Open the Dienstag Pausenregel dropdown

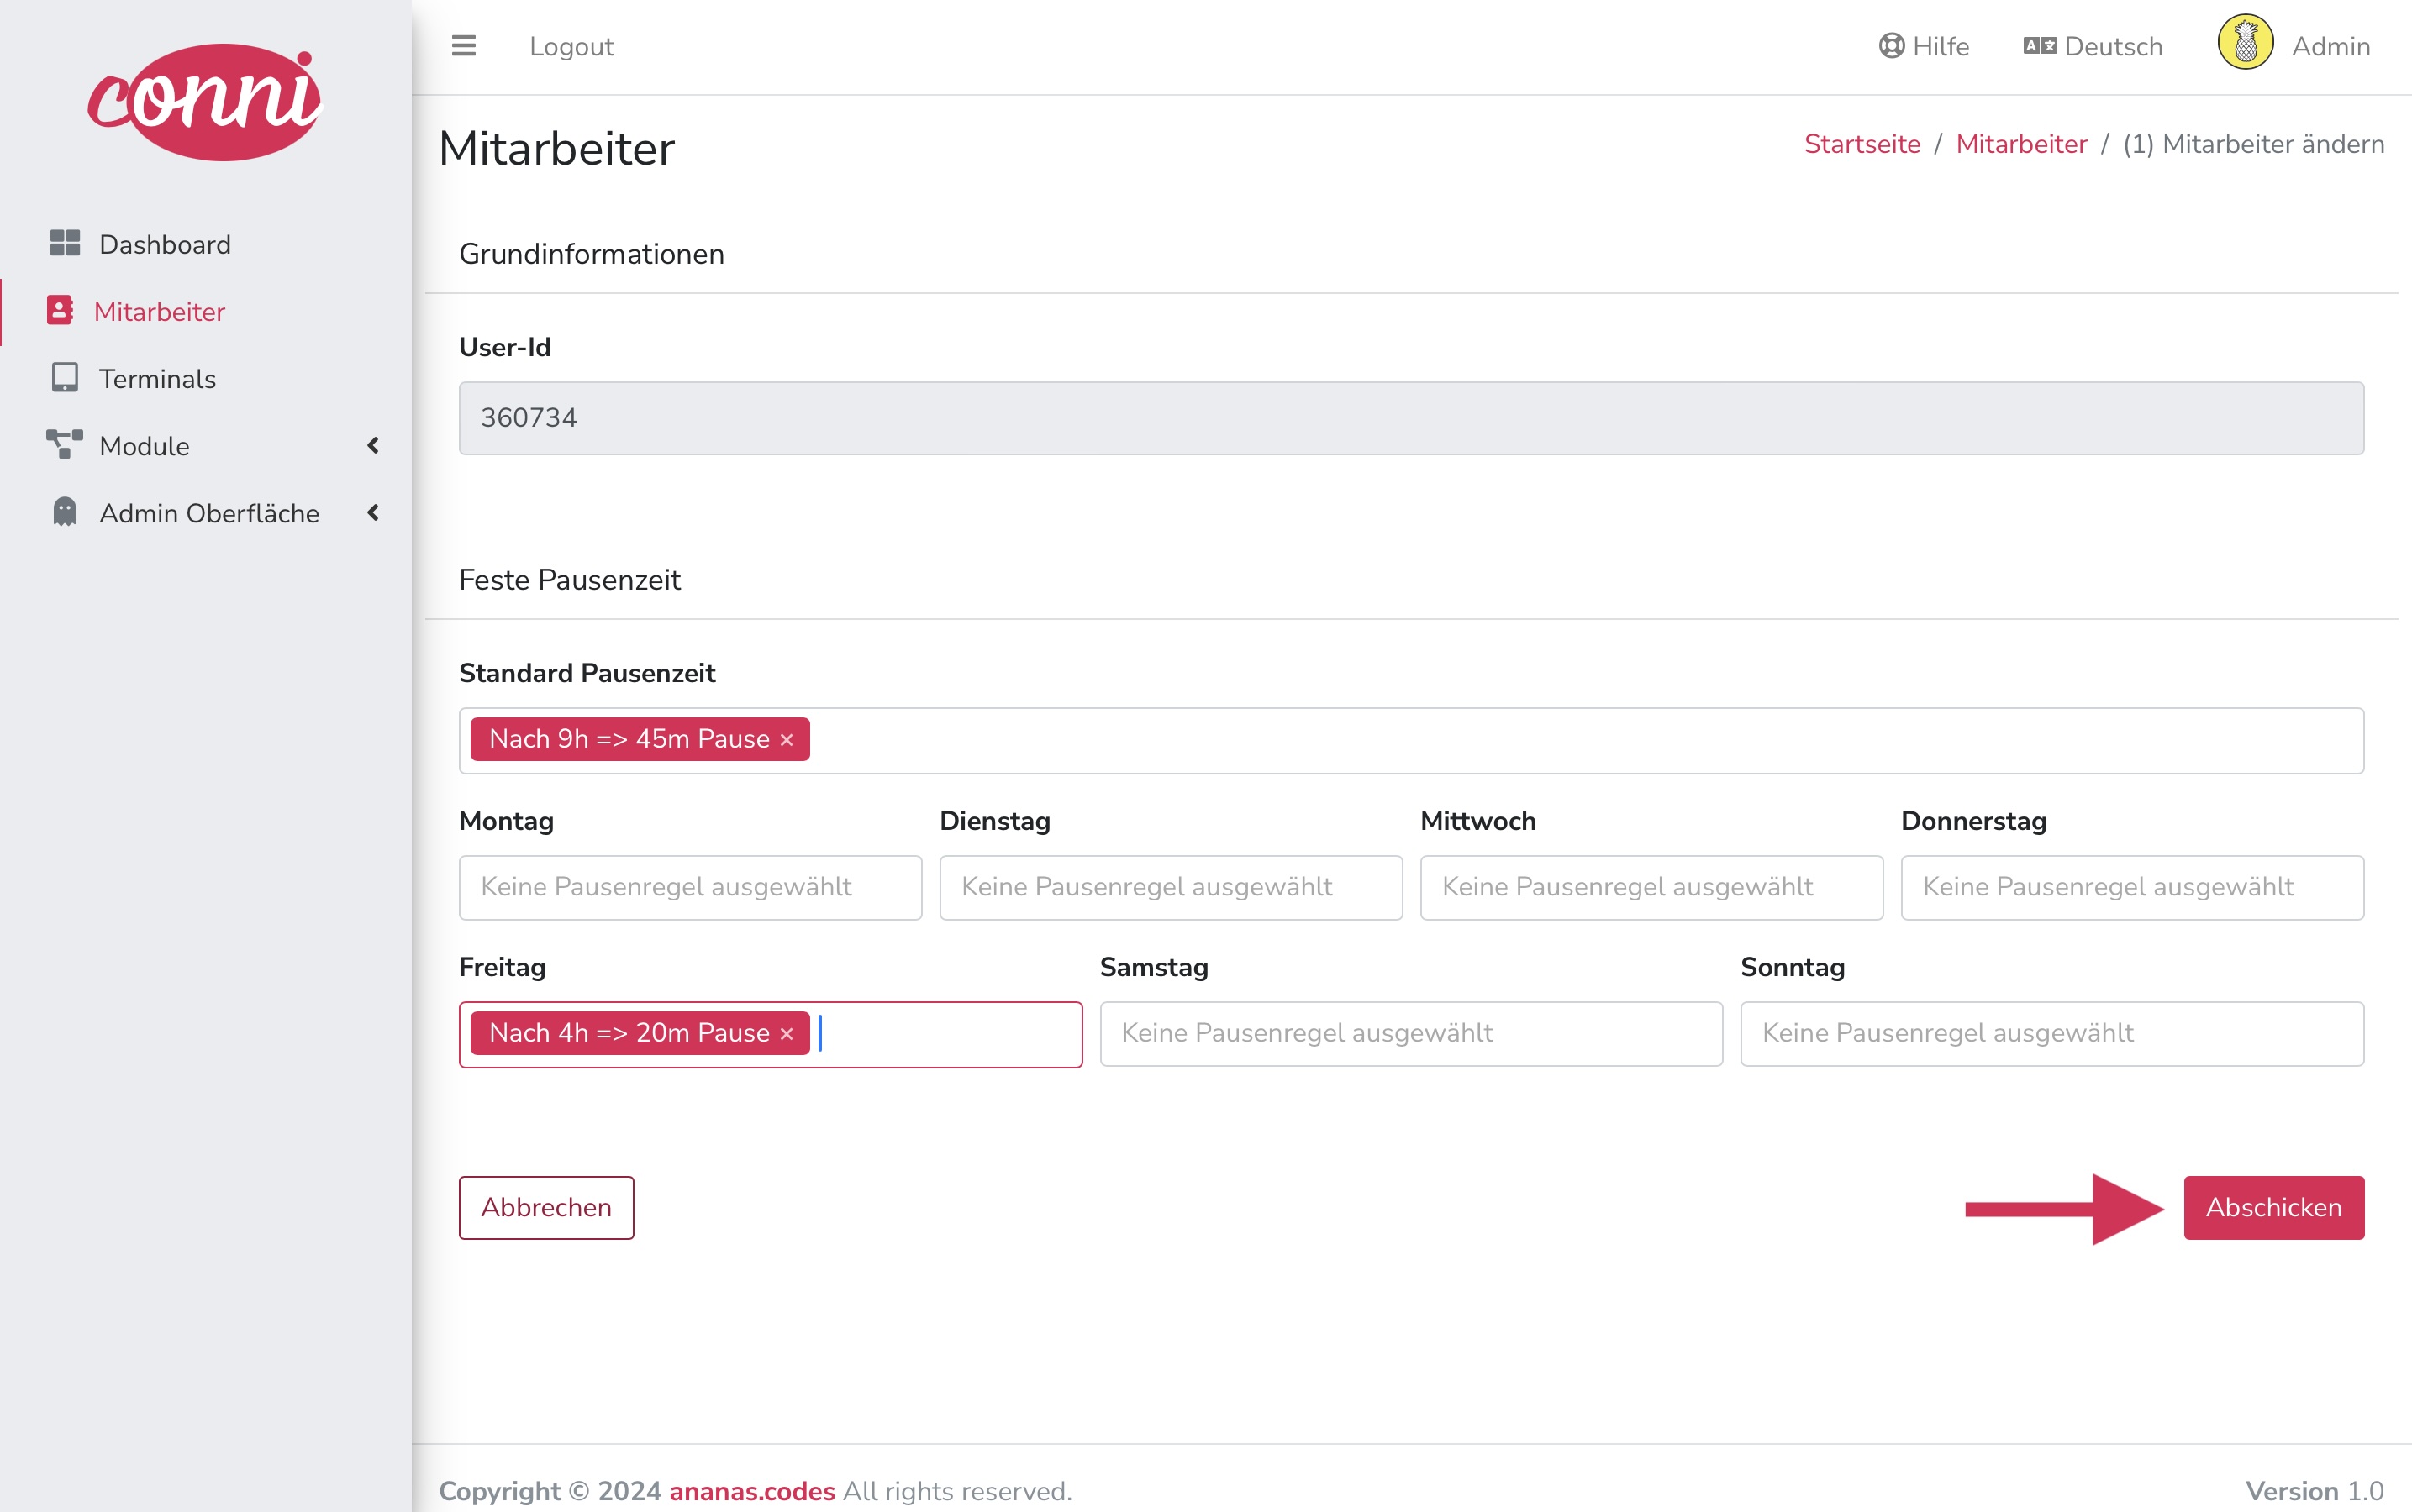click(1171, 887)
